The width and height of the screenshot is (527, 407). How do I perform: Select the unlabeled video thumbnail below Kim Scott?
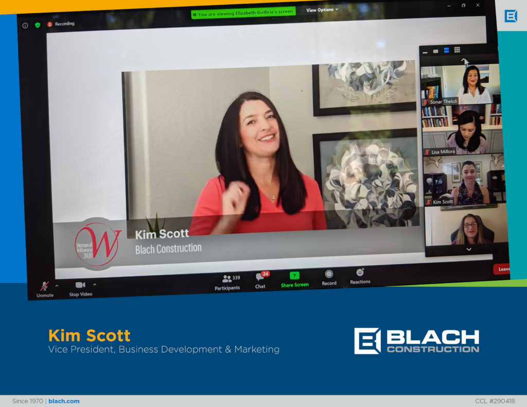coord(466,225)
